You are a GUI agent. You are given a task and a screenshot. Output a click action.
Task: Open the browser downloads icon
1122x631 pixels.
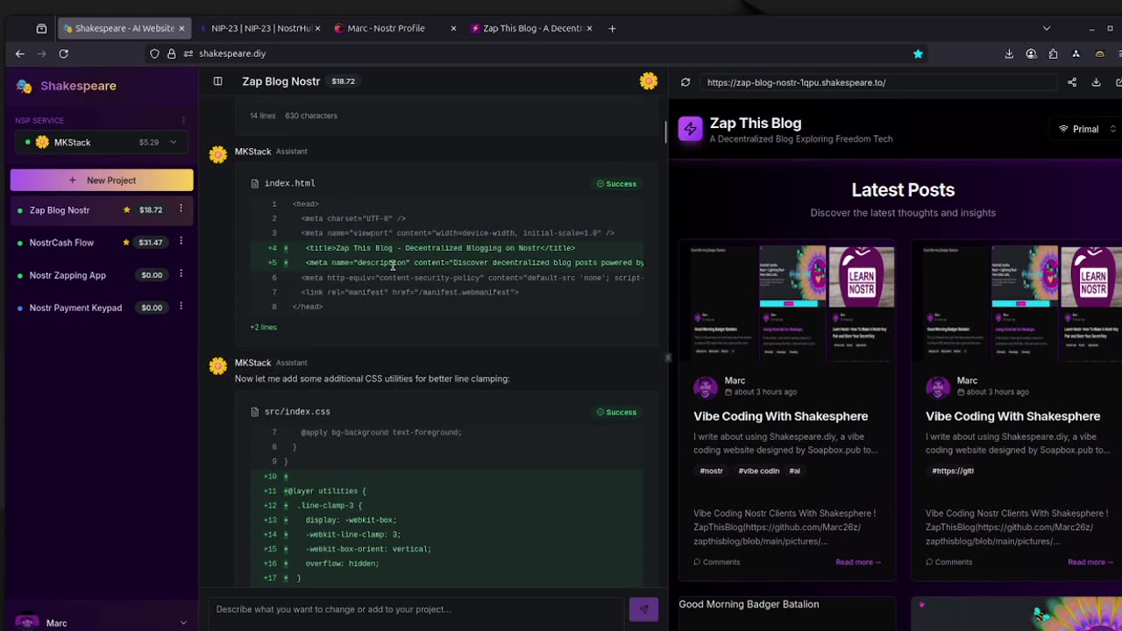(x=1009, y=53)
